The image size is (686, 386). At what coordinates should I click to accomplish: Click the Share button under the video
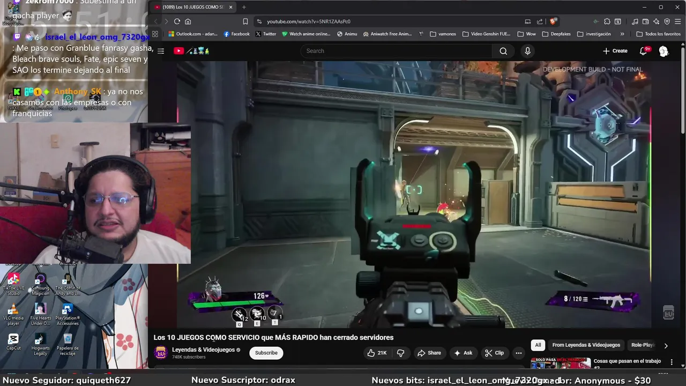[x=429, y=353]
